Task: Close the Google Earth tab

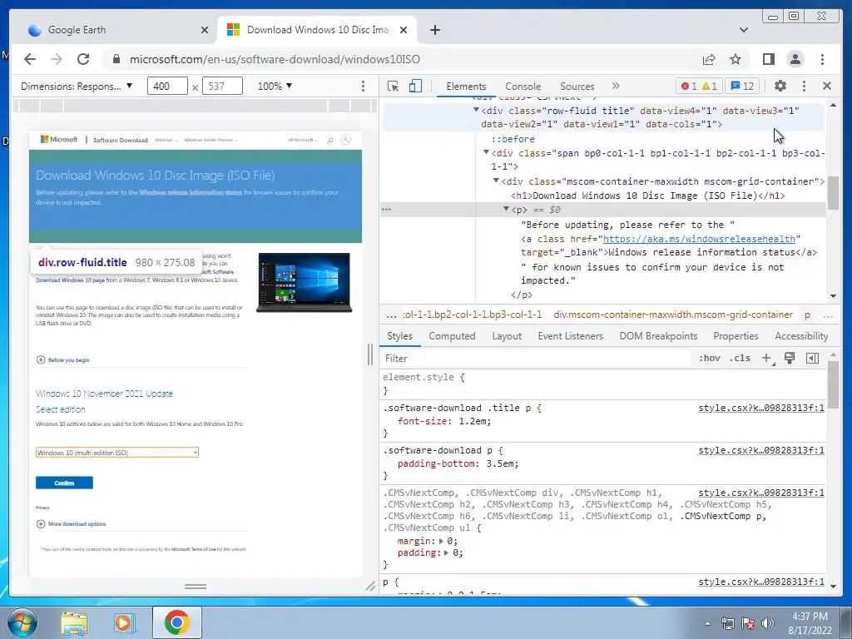Action: point(205,30)
